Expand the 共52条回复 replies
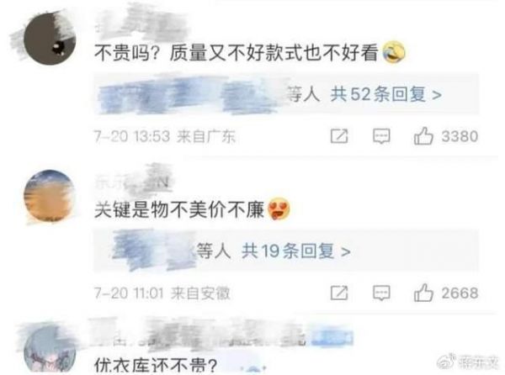The height and width of the screenshot is (375, 505). click(385, 94)
